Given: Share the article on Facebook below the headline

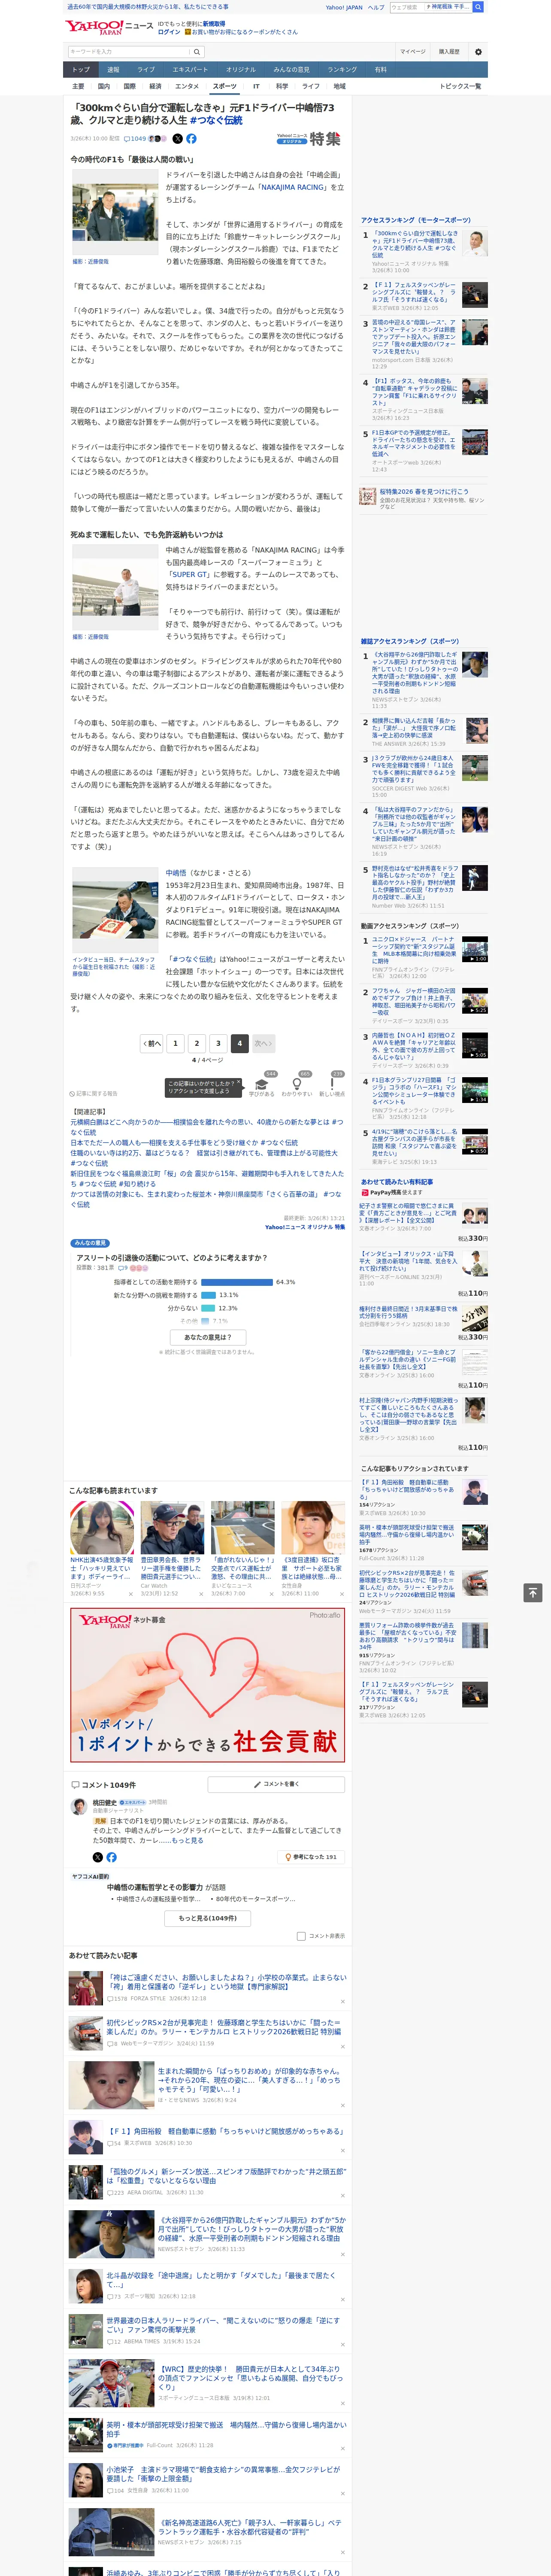Looking at the screenshot, I should [191, 139].
